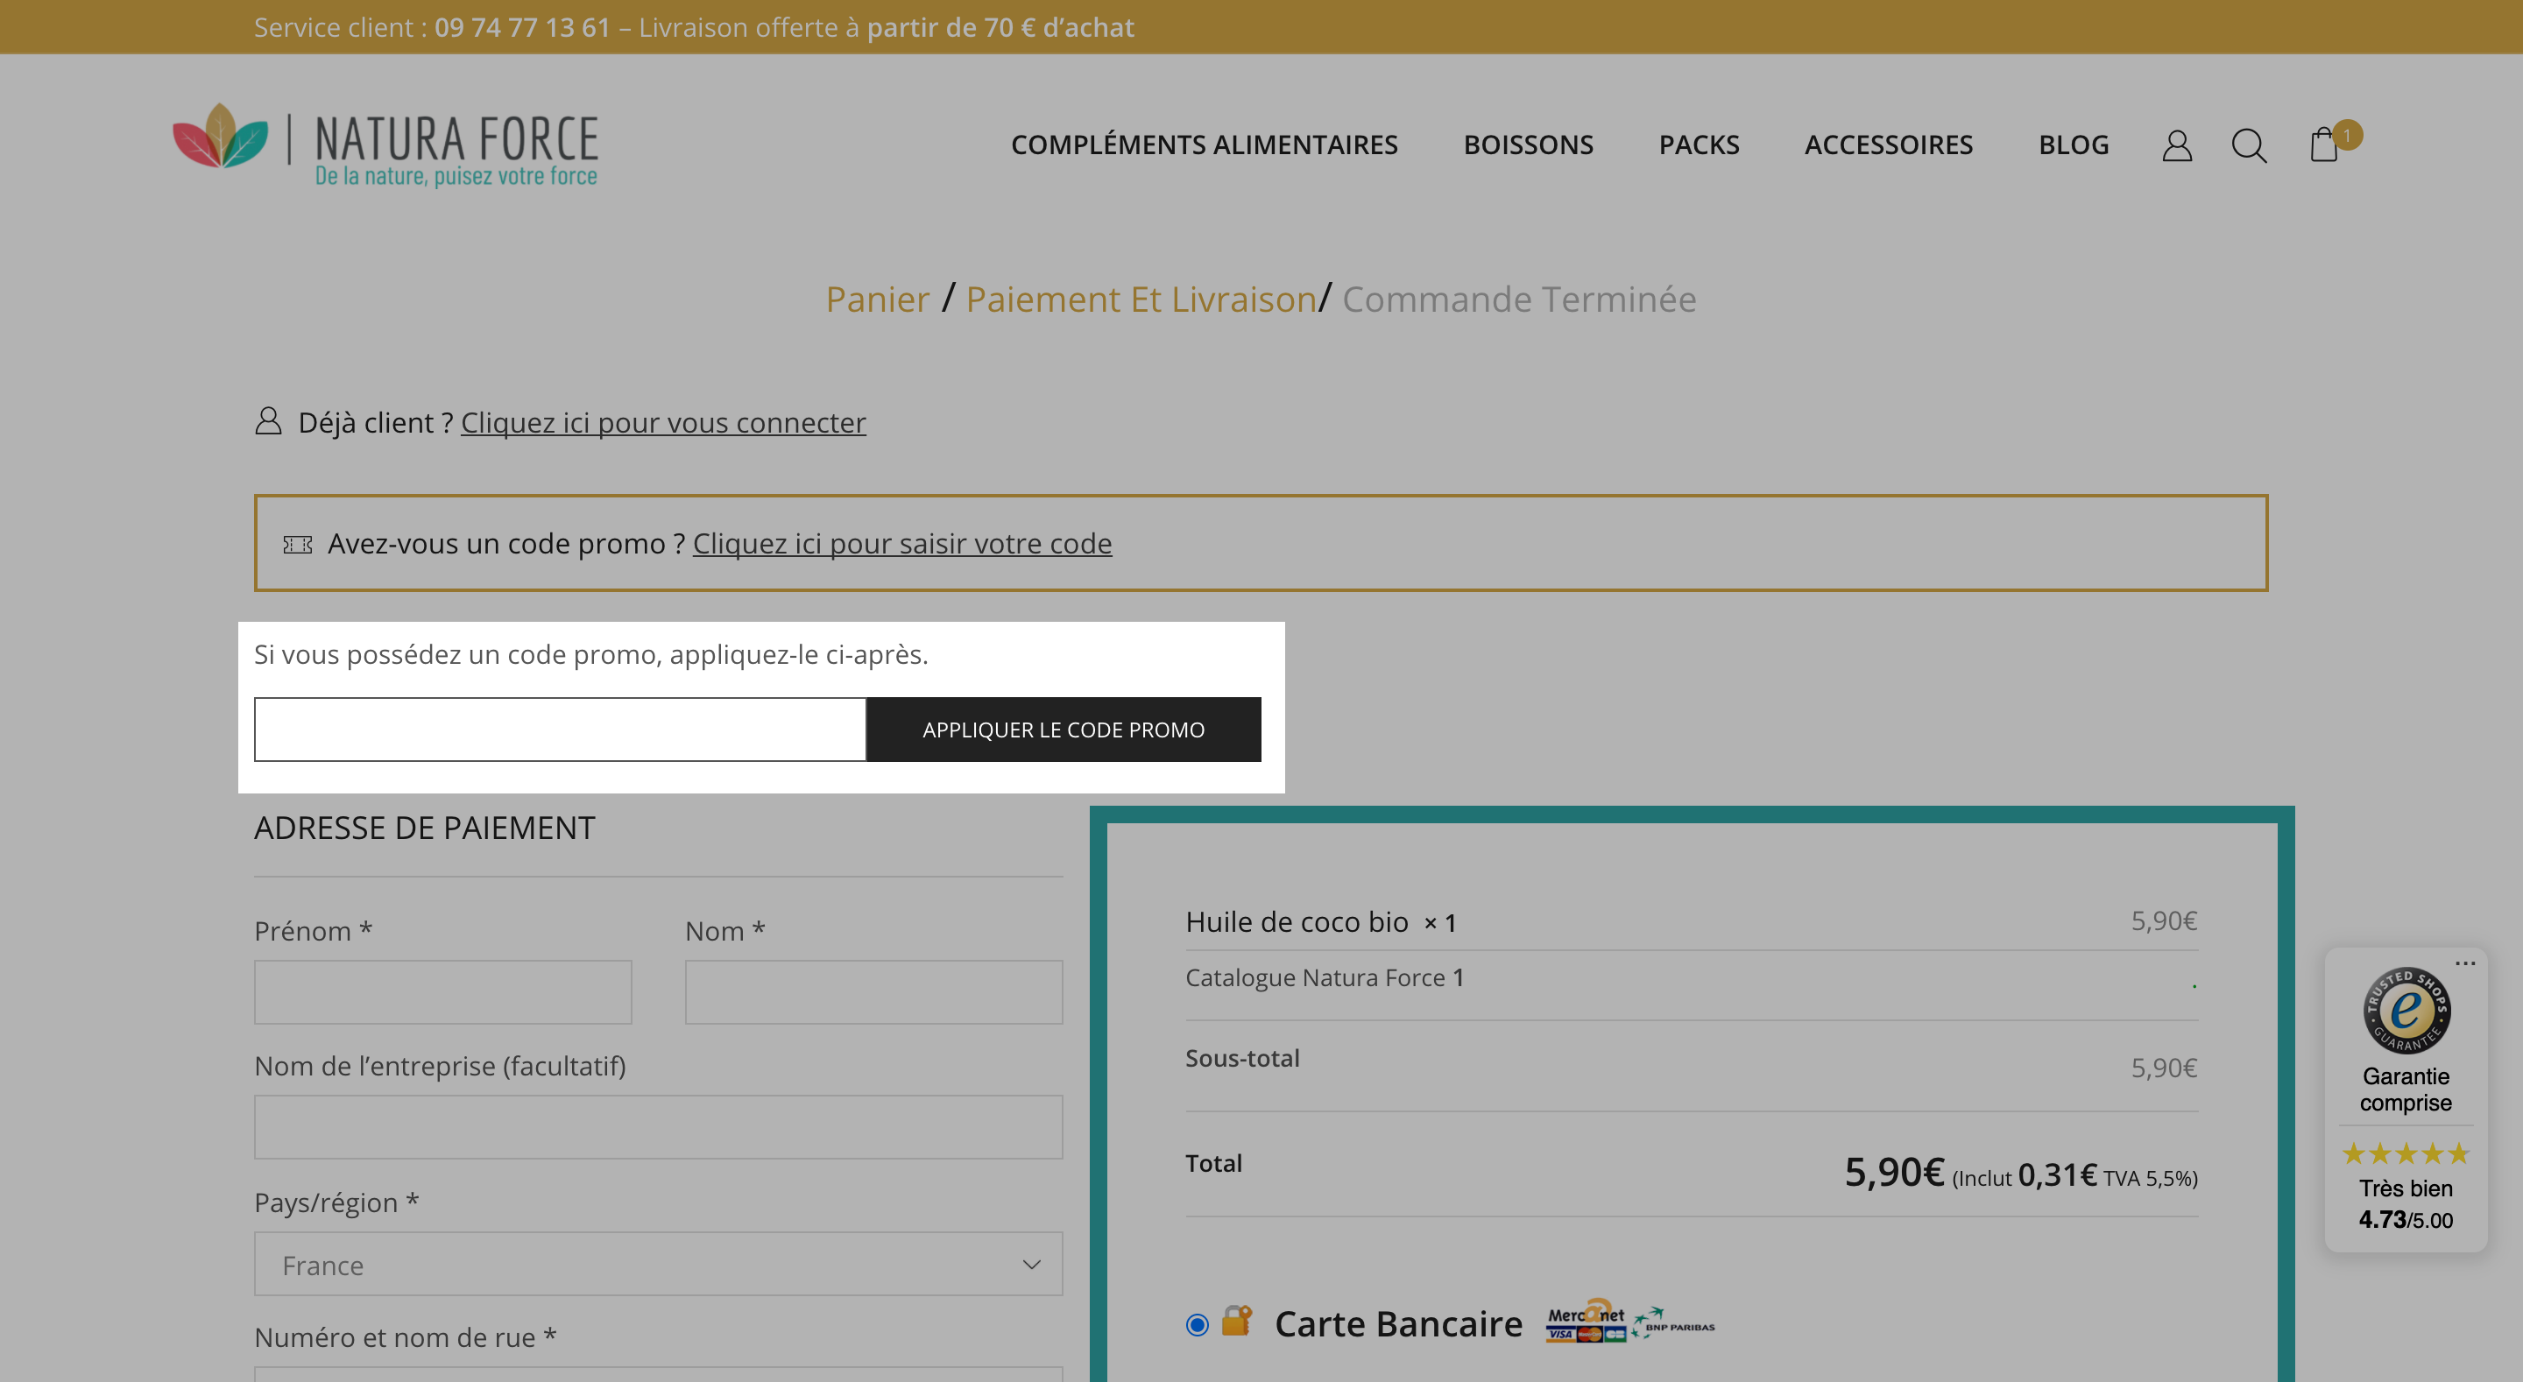Select the Carte Bancaire radio button

click(x=1197, y=1324)
